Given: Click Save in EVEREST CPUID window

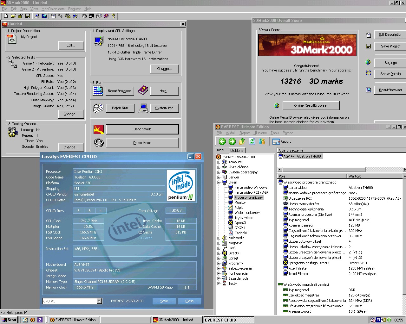Looking at the screenshot, I should pyautogui.click(x=164, y=301).
